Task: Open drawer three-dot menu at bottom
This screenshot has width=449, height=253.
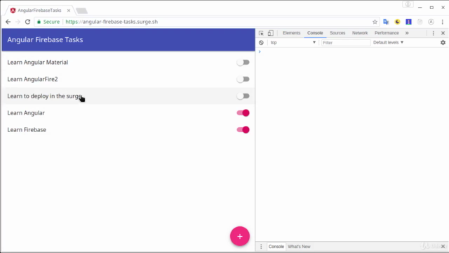Action: tap(261, 247)
